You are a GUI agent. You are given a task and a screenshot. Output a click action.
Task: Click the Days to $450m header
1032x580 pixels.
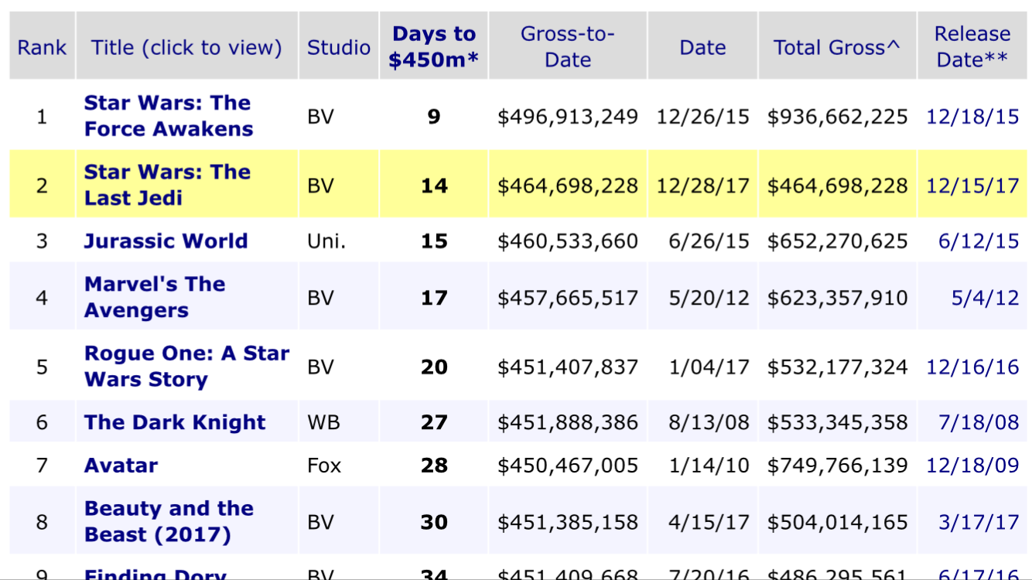[x=433, y=47]
